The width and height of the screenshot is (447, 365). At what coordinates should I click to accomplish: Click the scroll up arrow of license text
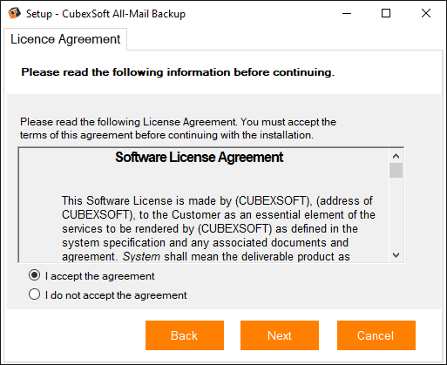tap(396, 156)
